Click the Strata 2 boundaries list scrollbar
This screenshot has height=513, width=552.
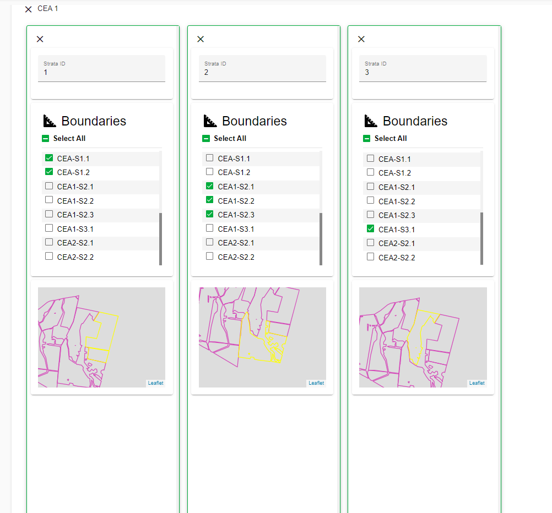321,238
